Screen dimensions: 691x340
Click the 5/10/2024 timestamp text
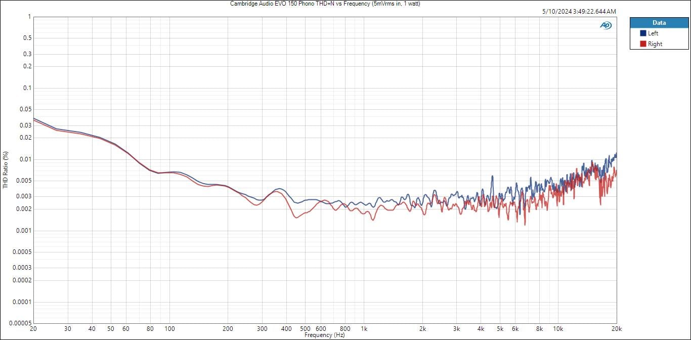coord(579,12)
